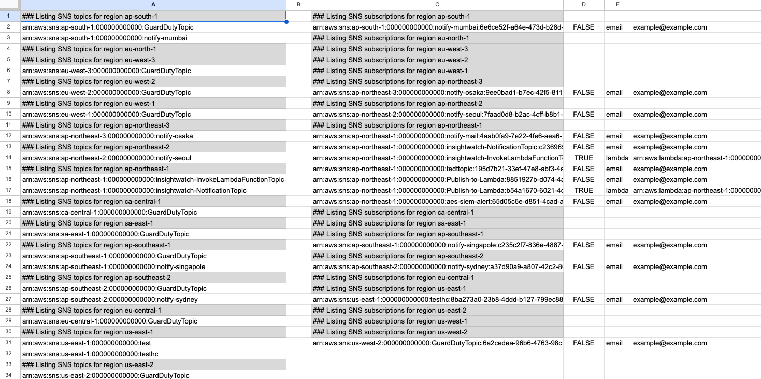The height and width of the screenshot is (379, 761).
Task: Select the column E header
Action: point(617,5)
